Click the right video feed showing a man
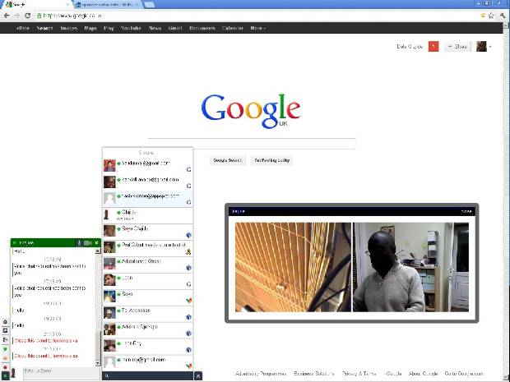This screenshot has width=510, height=382. [410, 267]
